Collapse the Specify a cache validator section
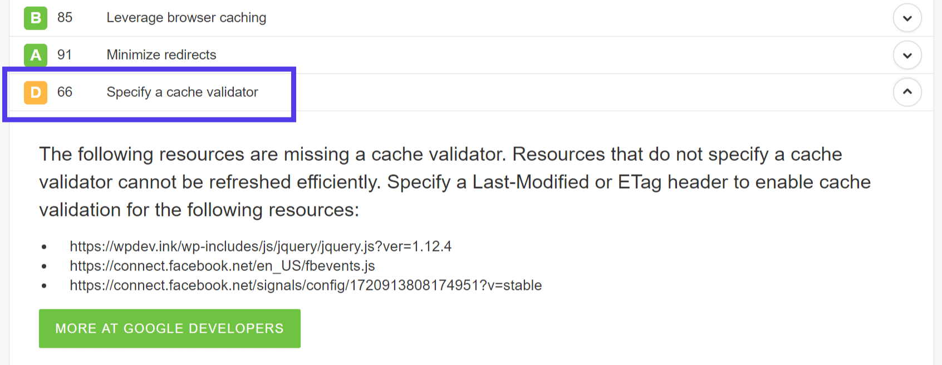Image resolution: width=942 pixels, height=365 pixels. 907,92
